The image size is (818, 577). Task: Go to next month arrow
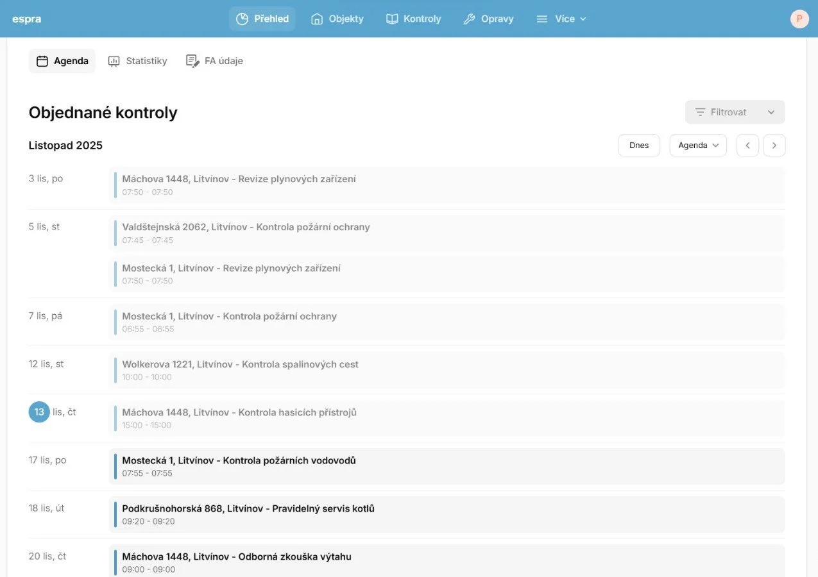774,146
